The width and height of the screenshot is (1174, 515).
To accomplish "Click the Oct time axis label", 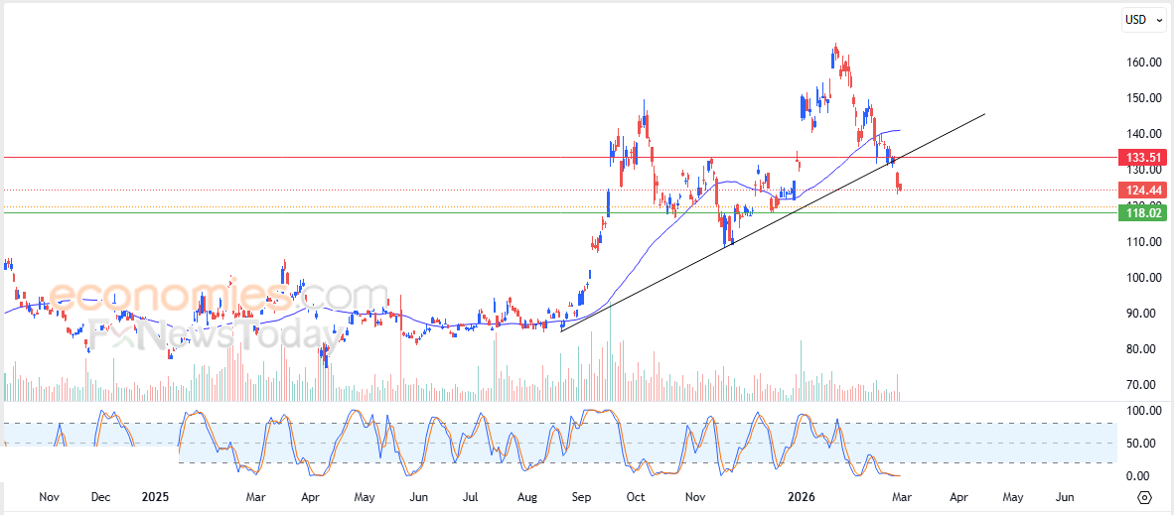I will [637, 497].
